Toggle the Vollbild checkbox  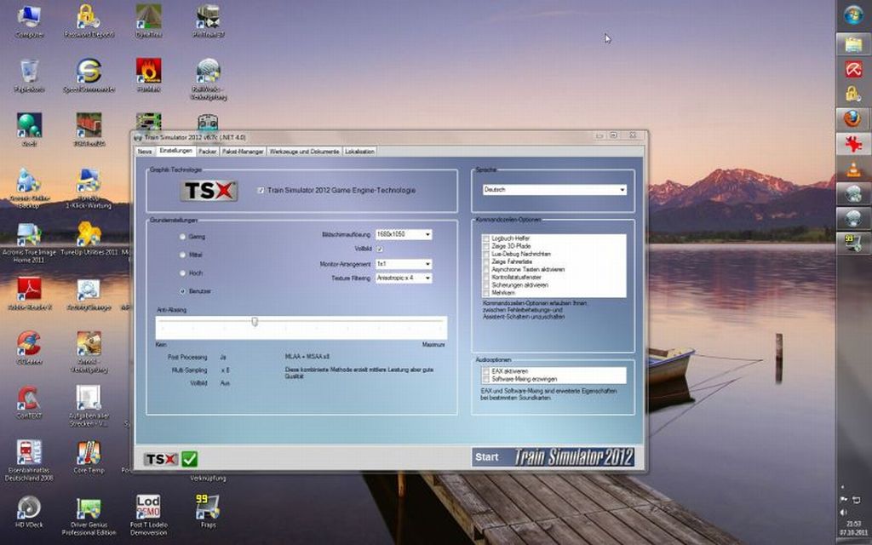380,249
